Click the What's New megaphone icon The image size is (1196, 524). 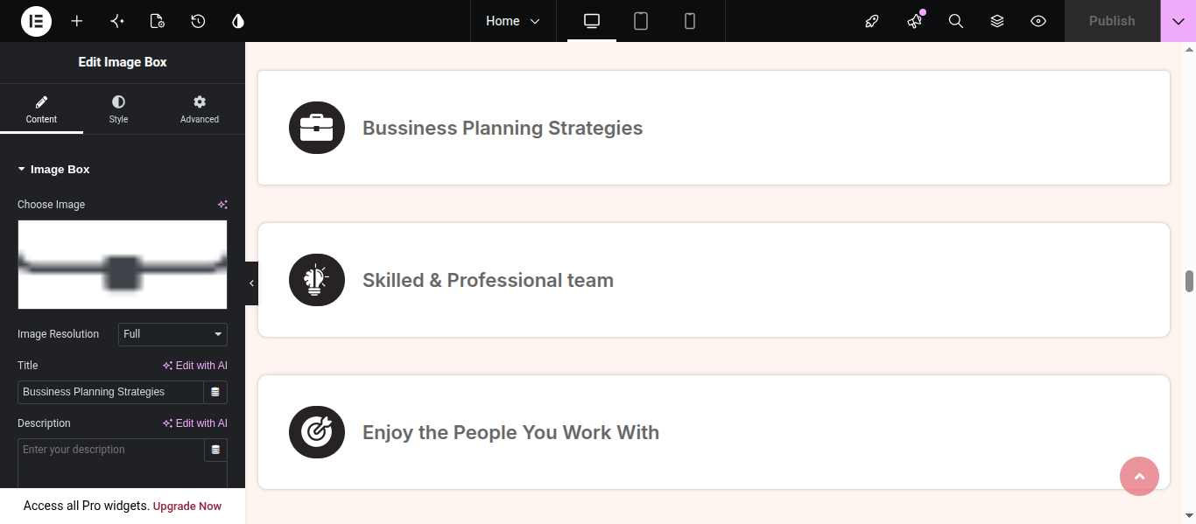coord(915,21)
